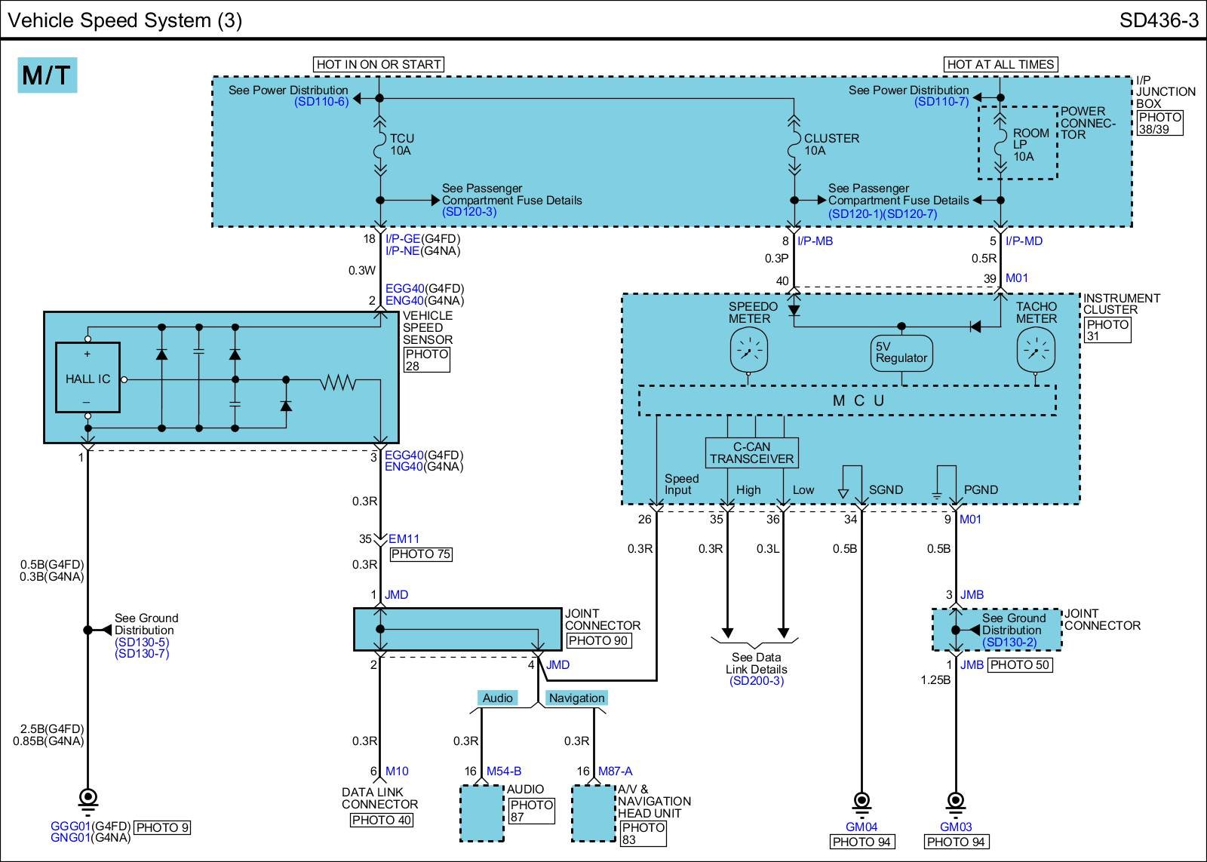1207x862 pixels.
Task: Open the PHOTO 75 box beside EM11
Action: tap(421, 554)
